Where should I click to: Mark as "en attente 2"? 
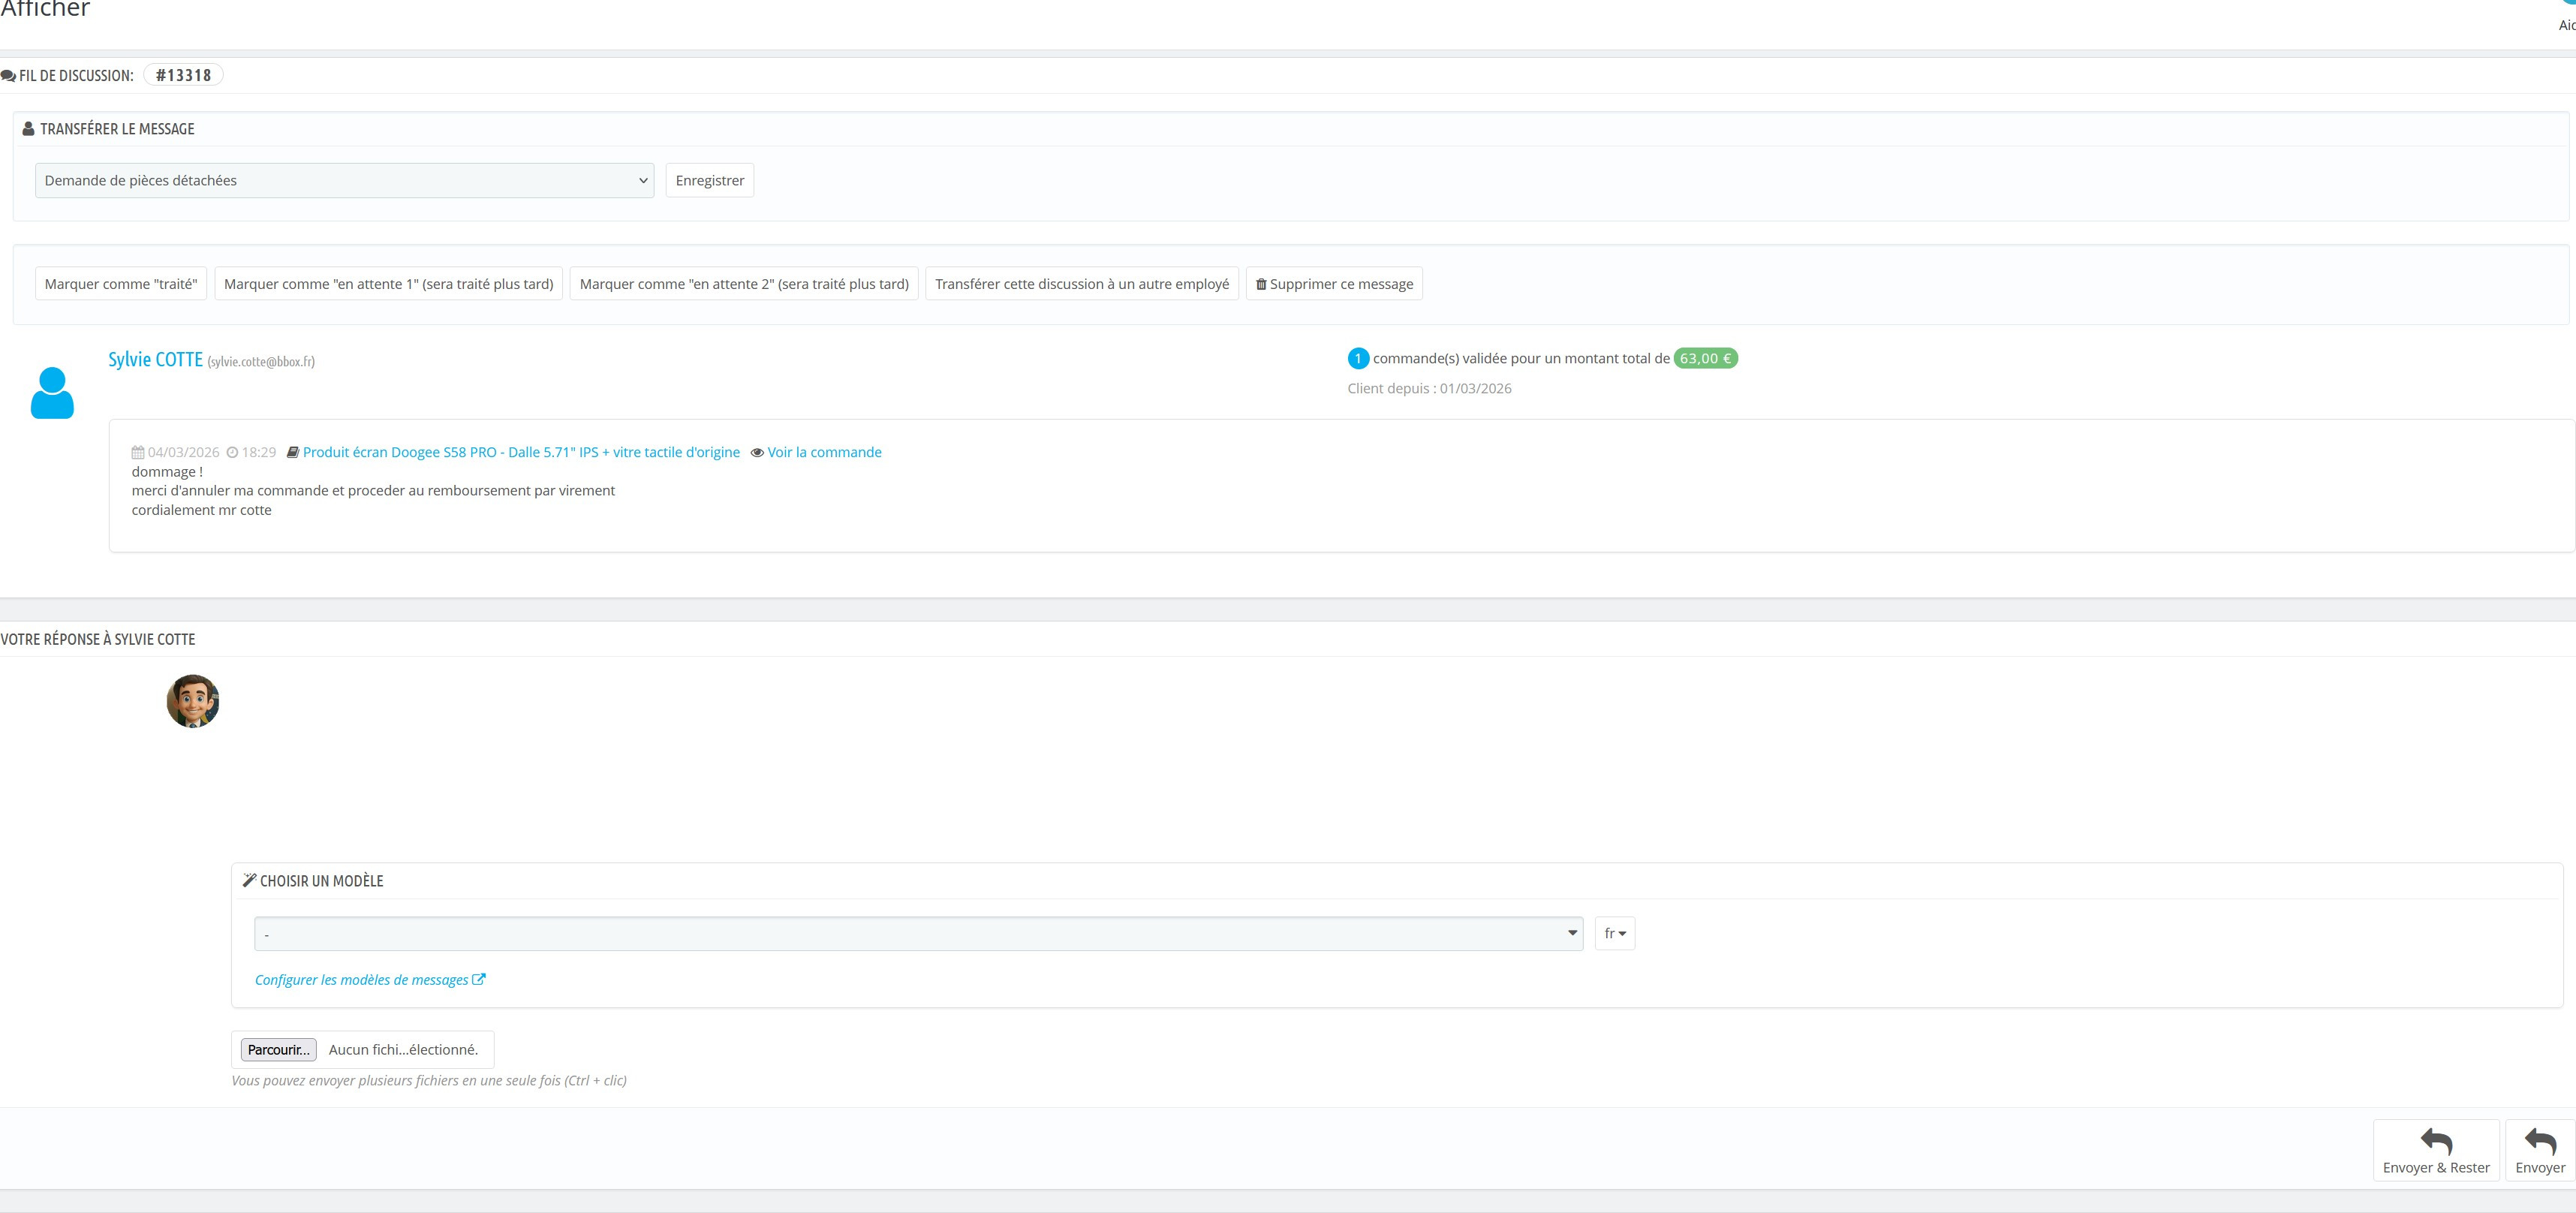743,284
